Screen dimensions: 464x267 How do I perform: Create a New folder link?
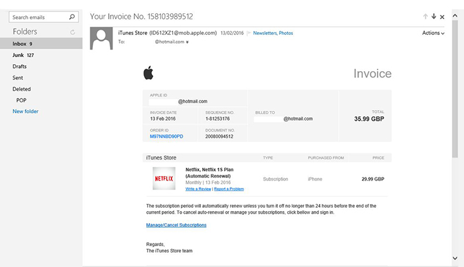click(25, 111)
